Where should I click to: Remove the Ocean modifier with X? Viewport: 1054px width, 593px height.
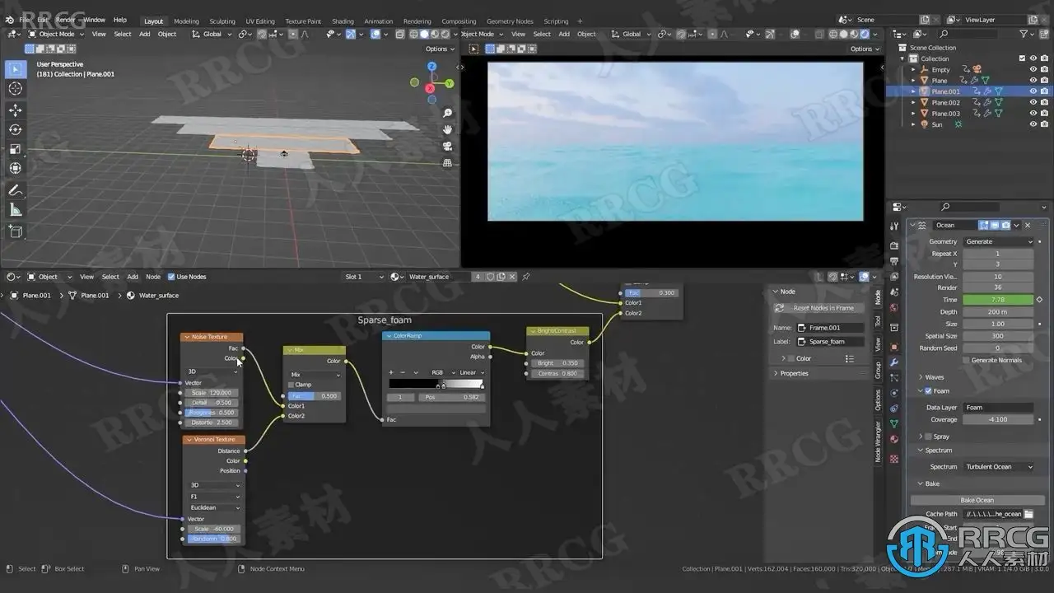[1028, 225]
